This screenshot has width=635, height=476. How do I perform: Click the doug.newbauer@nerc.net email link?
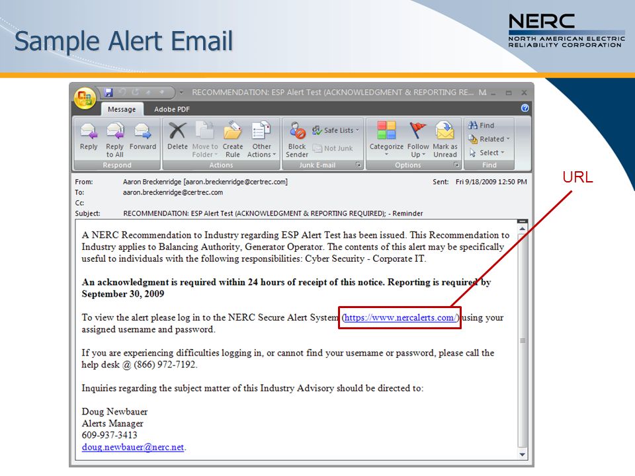tap(133, 448)
